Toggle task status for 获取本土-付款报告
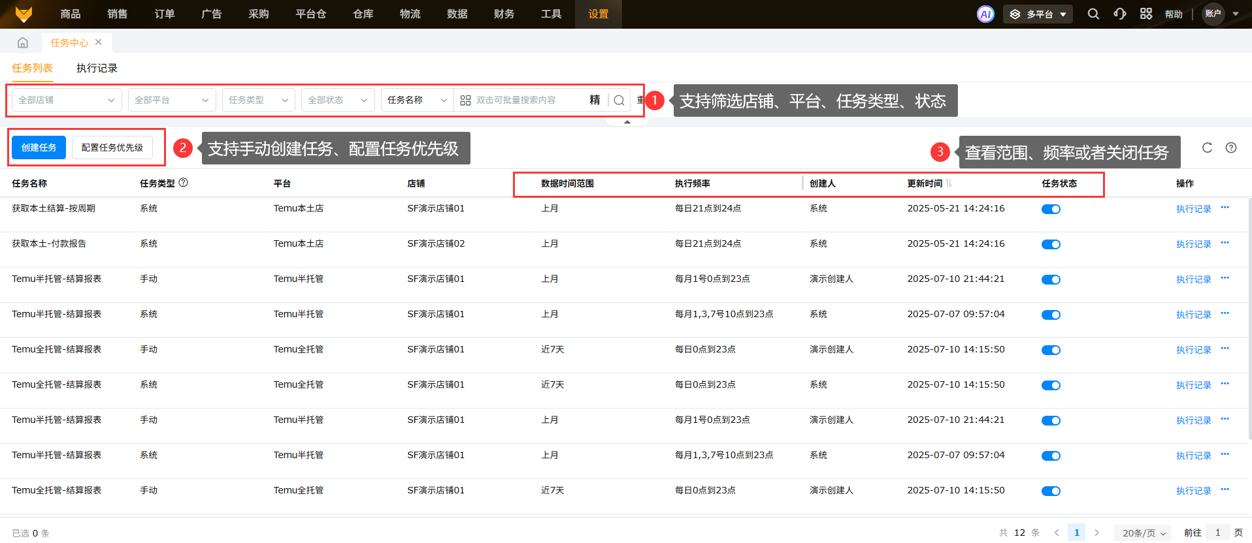1252x543 pixels. pos(1051,245)
